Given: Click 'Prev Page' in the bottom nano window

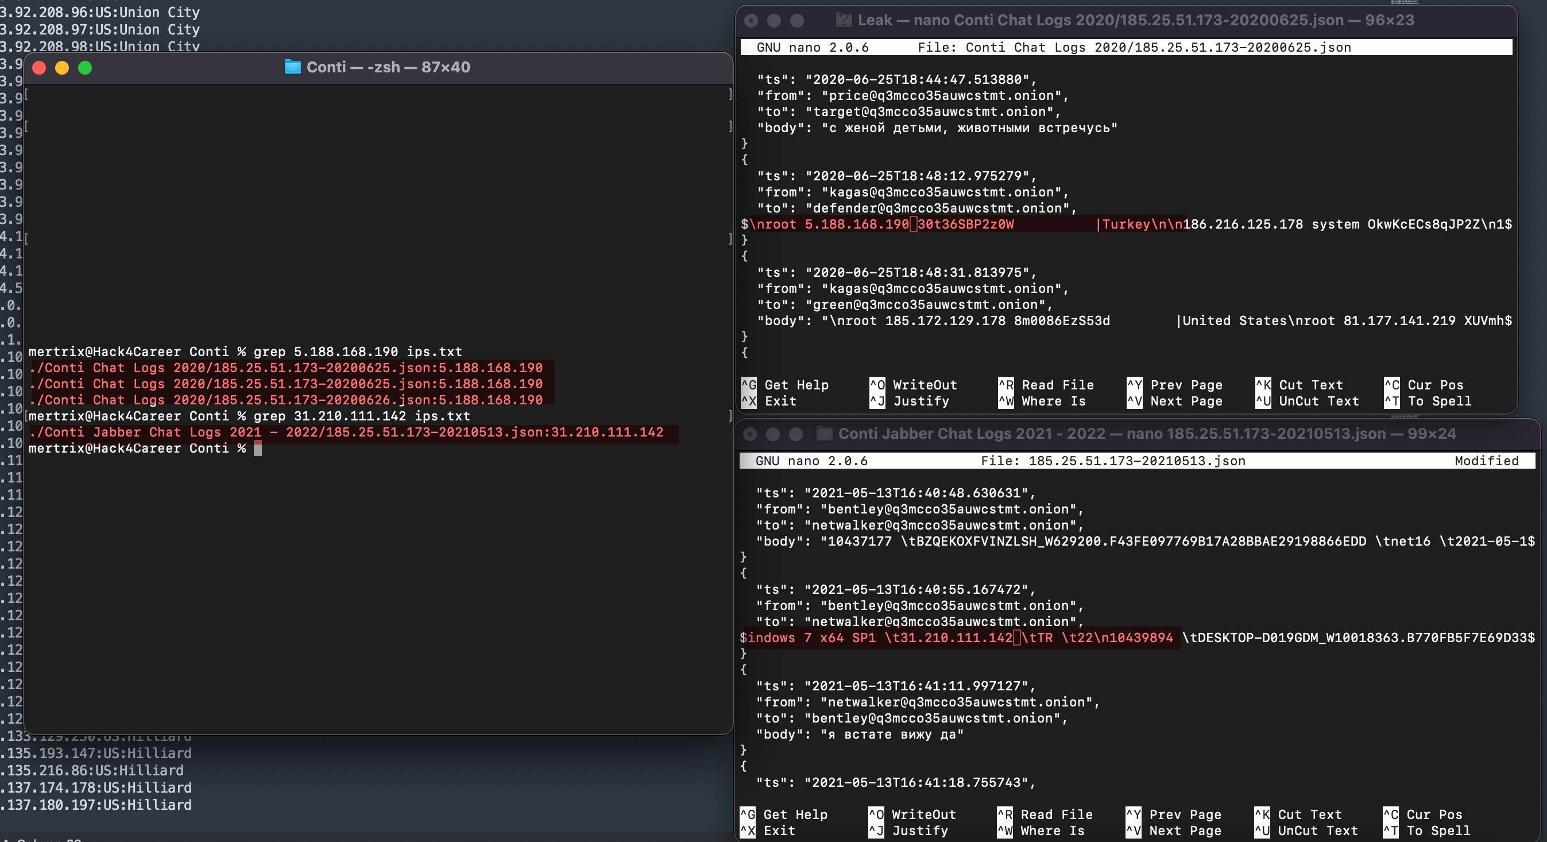Looking at the screenshot, I should pyautogui.click(x=1185, y=814).
